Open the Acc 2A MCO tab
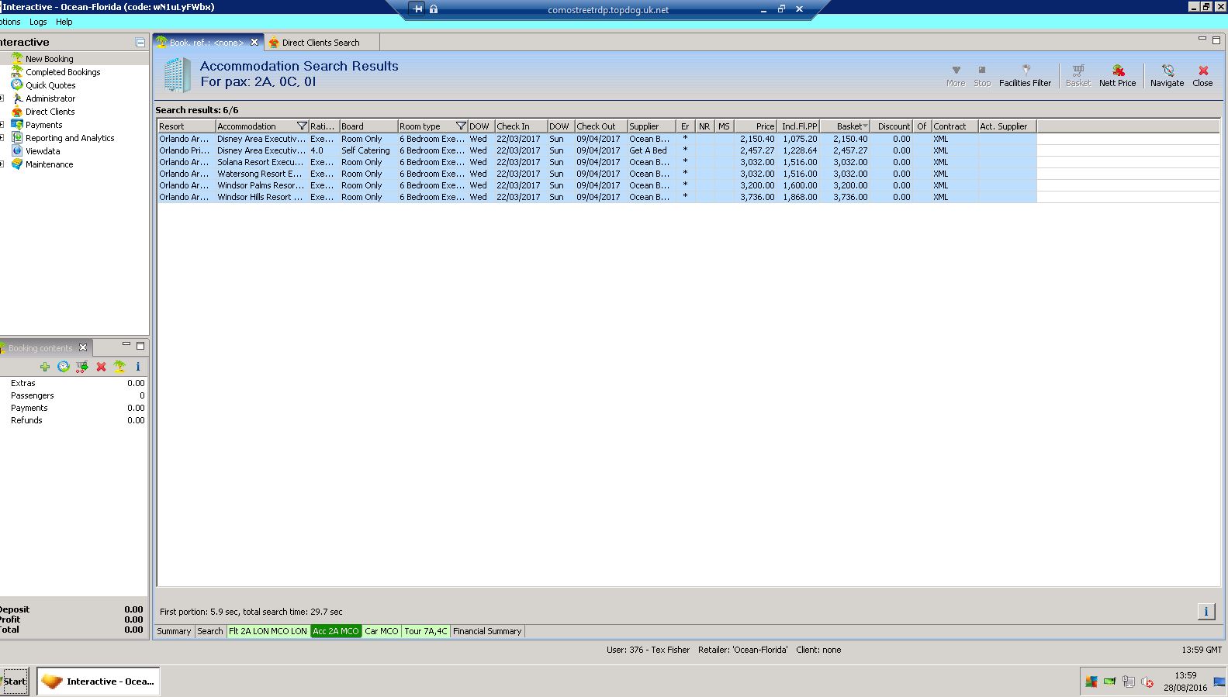 coord(336,631)
